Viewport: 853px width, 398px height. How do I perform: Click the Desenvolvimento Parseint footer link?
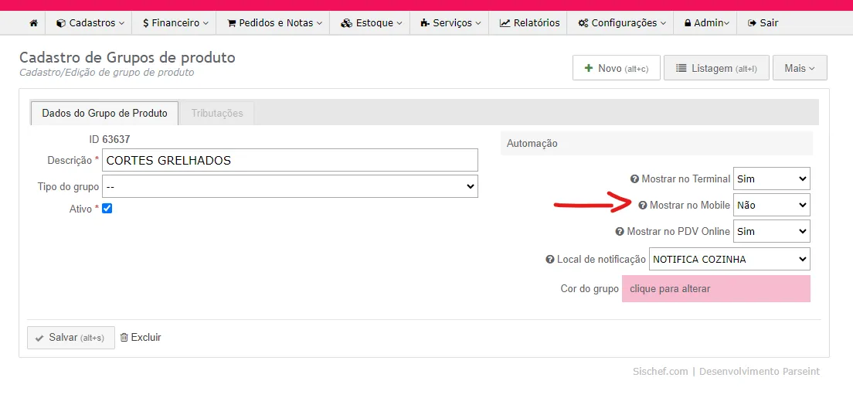click(x=759, y=372)
